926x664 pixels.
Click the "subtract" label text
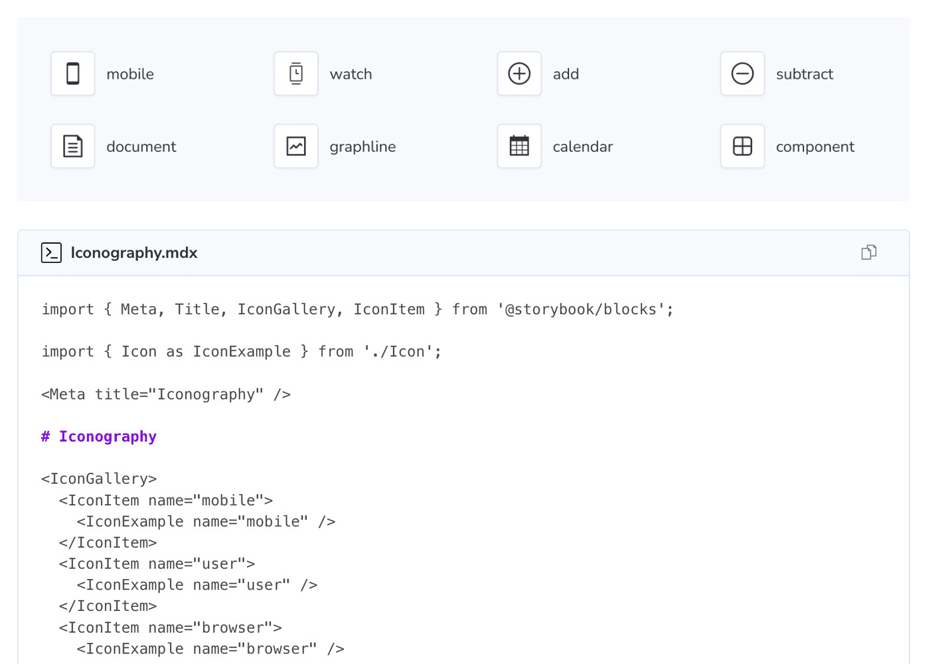coord(804,74)
